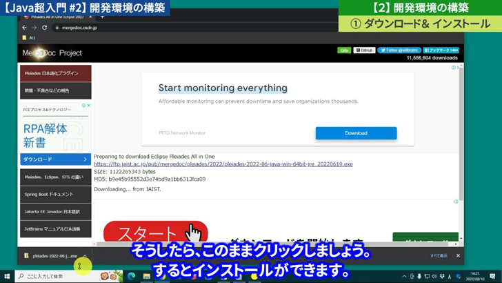
Task: Open the taskbar clock showing 14:21
Action: [475, 276]
